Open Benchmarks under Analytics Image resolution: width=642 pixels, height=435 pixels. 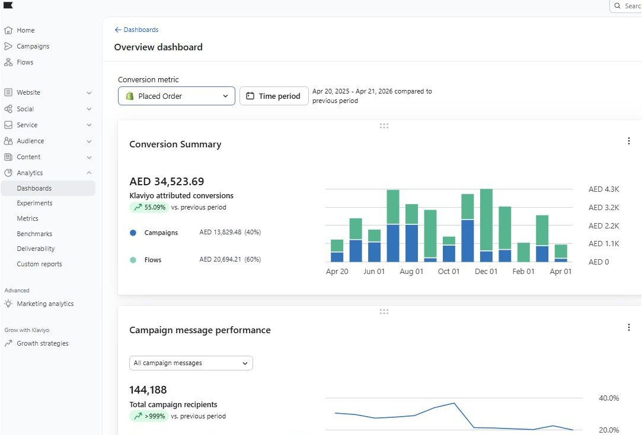coord(34,234)
